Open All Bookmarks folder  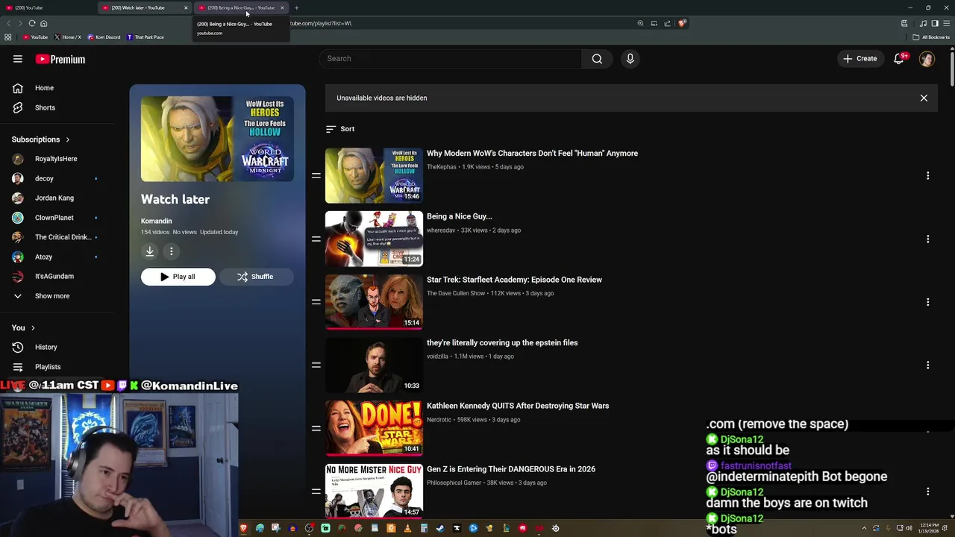point(931,37)
